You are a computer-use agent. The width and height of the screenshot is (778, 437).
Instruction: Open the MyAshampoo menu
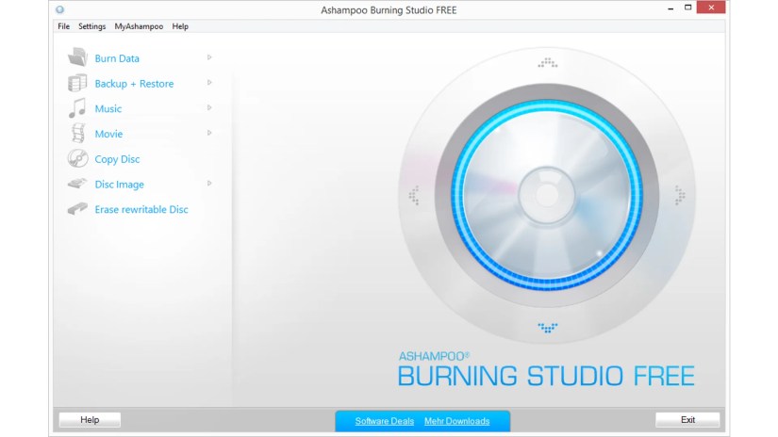pos(139,26)
